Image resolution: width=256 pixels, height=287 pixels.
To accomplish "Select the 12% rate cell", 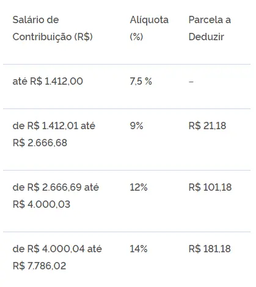I will [x=139, y=187].
